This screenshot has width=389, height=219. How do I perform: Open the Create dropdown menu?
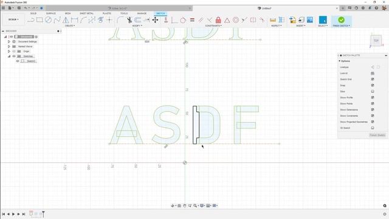click(x=70, y=26)
